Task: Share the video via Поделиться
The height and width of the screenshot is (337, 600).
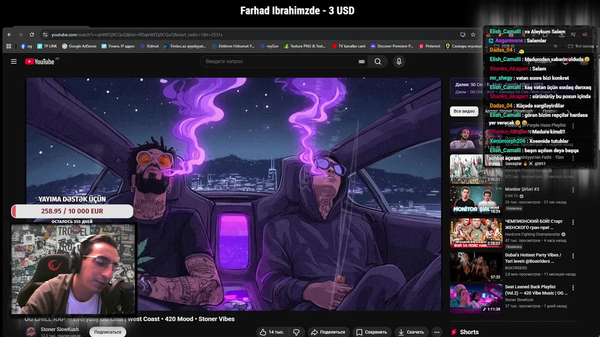Action: click(x=328, y=332)
